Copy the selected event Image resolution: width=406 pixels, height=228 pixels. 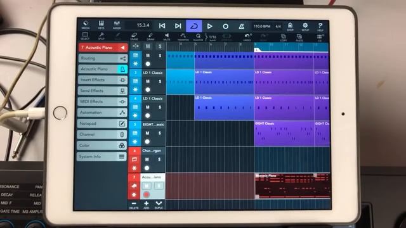(284, 37)
